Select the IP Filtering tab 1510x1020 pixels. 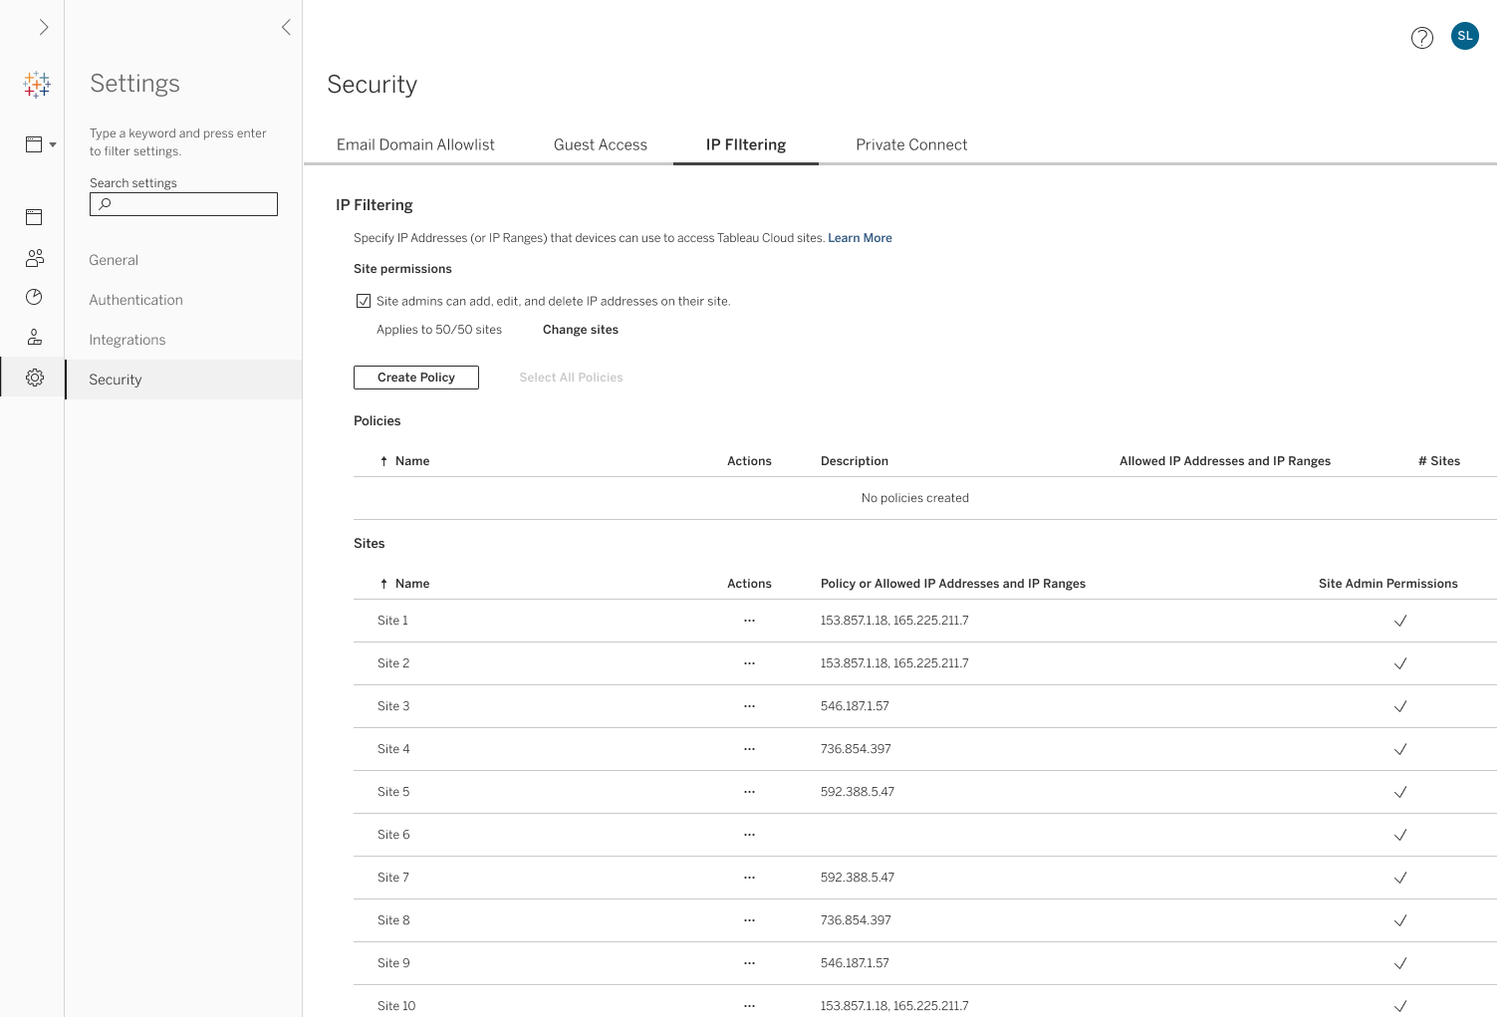click(x=746, y=144)
